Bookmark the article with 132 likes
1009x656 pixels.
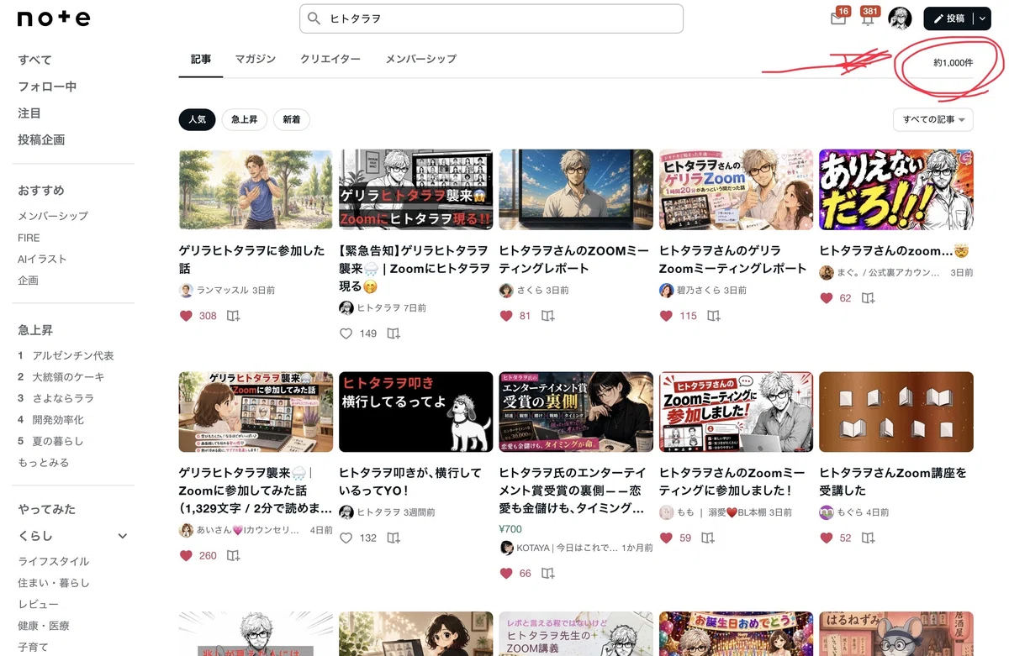click(x=393, y=538)
